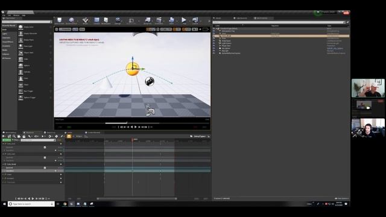Click play in the Sequencer transport controls
The width and height of the screenshot is (386, 217).
[x=33, y=198]
